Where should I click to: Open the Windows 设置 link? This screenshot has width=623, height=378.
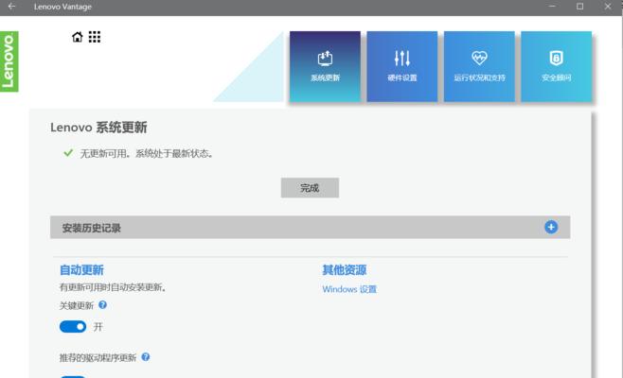[349, 289]
